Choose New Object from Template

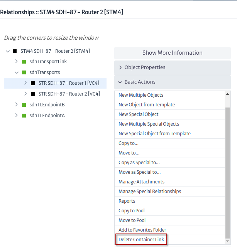click(x=169, y=105)
